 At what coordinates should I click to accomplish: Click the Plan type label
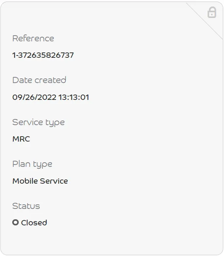tap(32, 164)
